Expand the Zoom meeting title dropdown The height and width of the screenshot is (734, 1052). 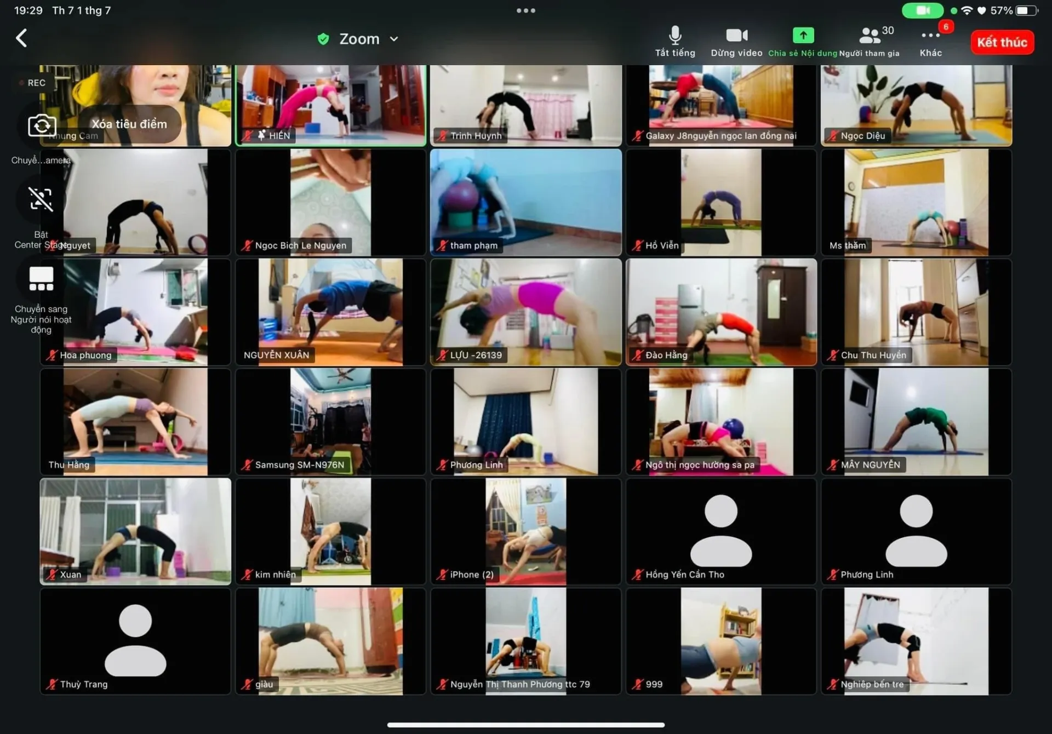point(393,39)
